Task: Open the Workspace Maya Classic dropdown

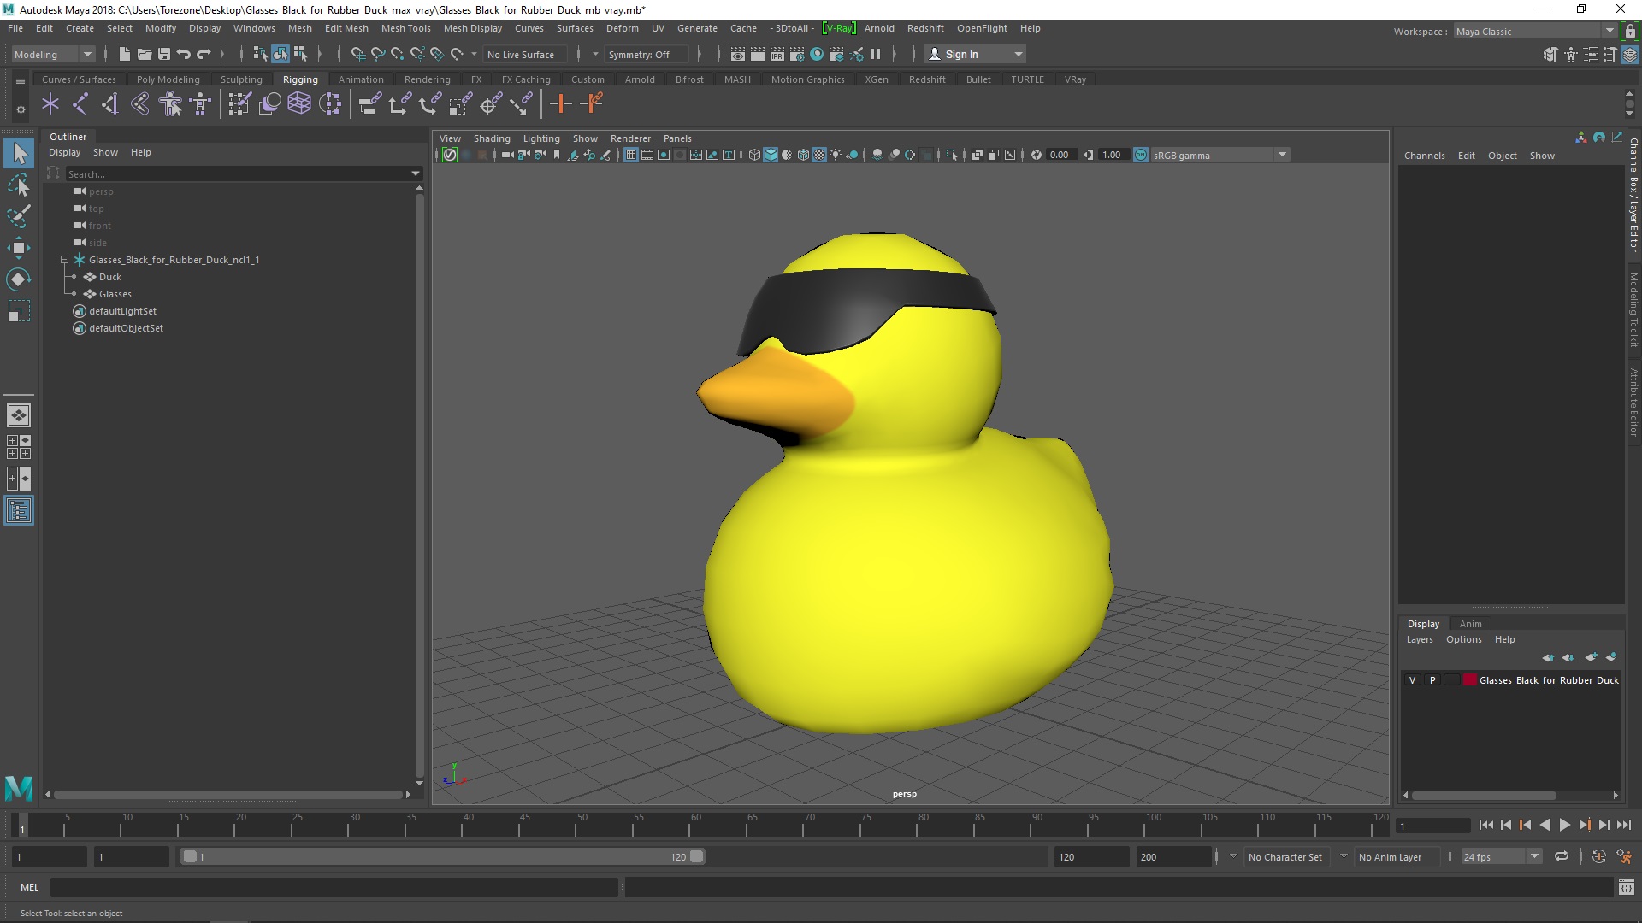Action: coord(1535,32)
